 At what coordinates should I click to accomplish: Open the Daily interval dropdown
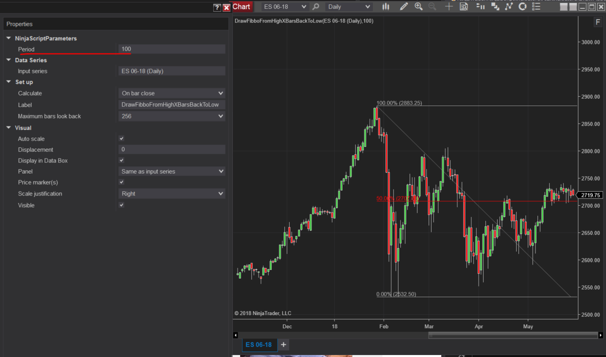tap(349, 7)
